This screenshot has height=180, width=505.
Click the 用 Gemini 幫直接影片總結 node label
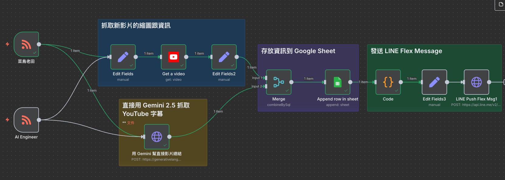tap(157, 154)
